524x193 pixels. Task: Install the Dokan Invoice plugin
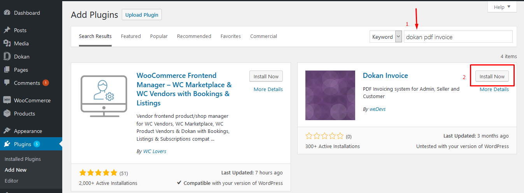pyautogui.click(x=492, y=76)
